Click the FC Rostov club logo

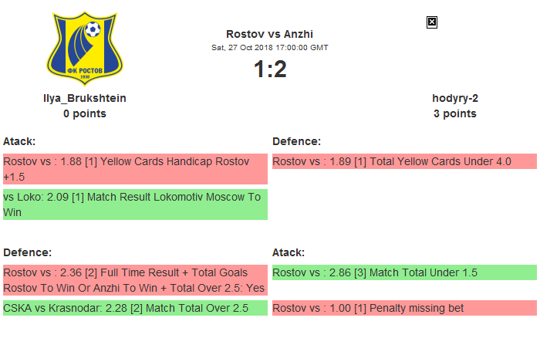coord(85,48)
